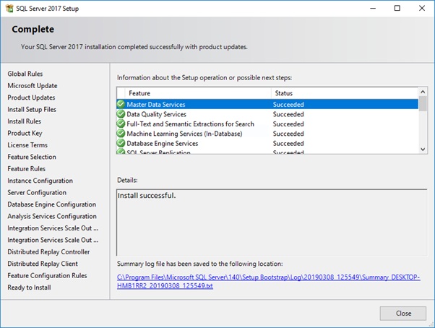The height and width of the screenshot is (328, 435).
Task: Select the Data Quality Services row
Action: coord(267,114)
